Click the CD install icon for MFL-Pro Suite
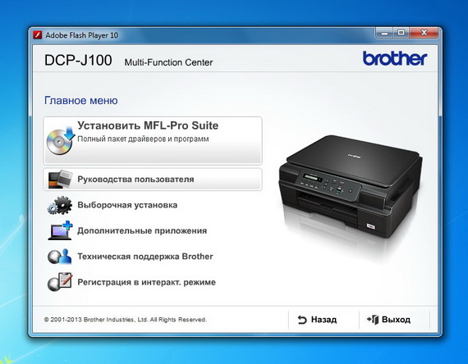The height and width of the screenshot is (364, 468). coord(61,140)
